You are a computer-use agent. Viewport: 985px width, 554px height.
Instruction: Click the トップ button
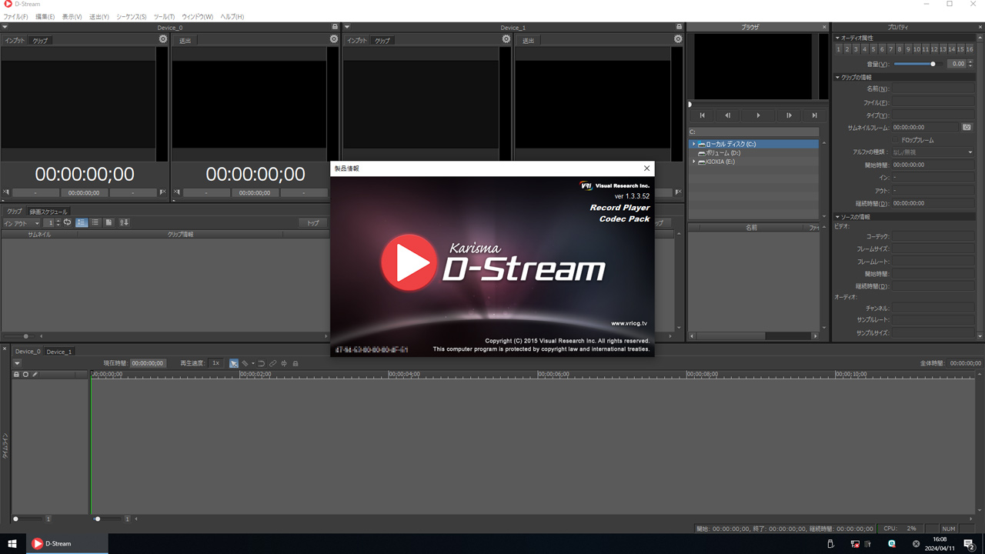tap(313, 223)
